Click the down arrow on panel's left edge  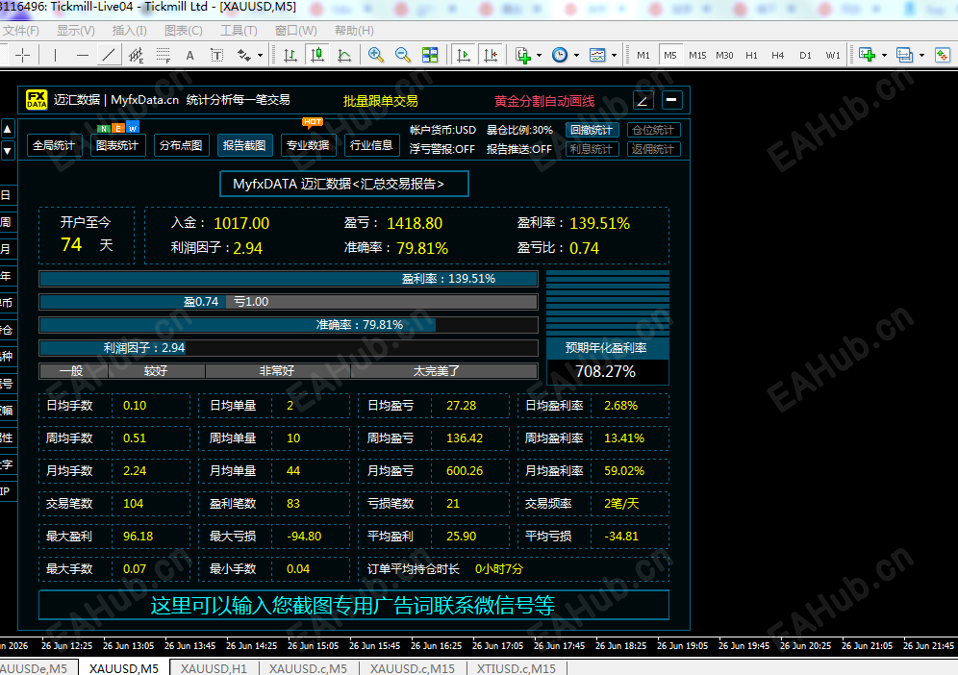8,150
